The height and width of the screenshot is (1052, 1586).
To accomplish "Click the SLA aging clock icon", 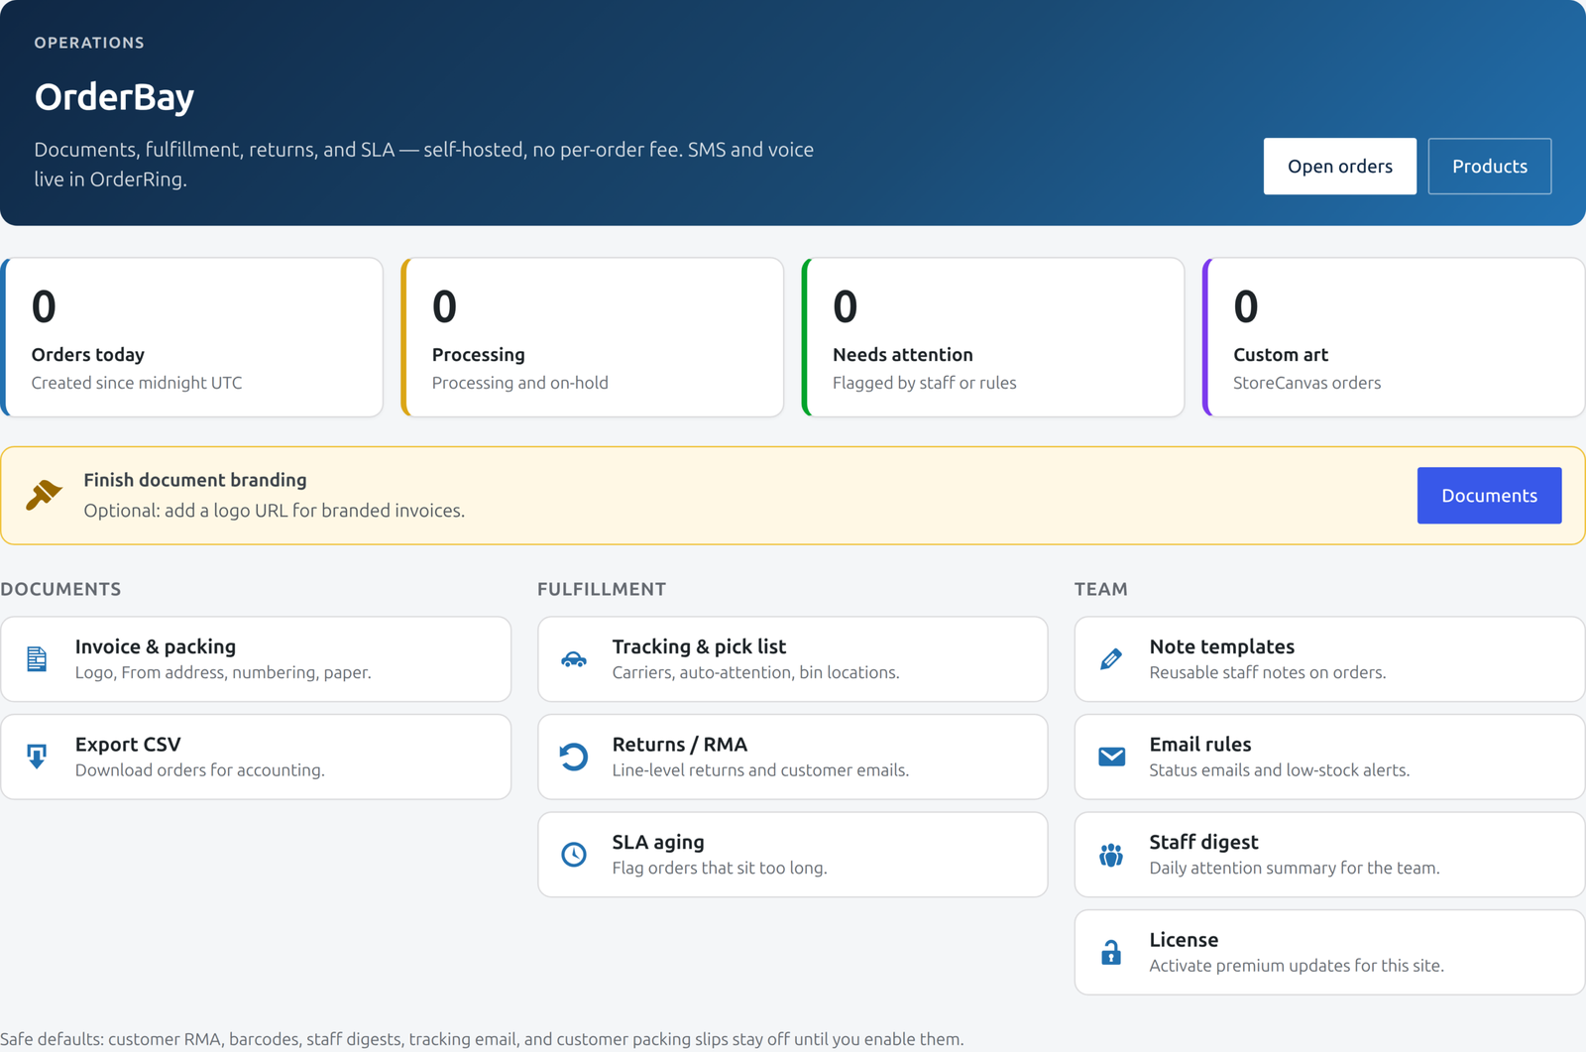I will tap(574, 854).
